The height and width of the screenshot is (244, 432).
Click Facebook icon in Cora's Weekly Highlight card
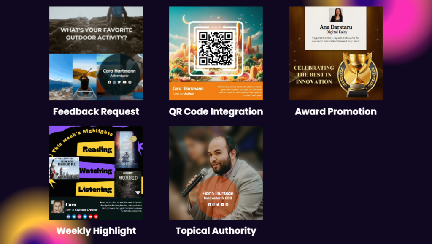tap(69, 217)
